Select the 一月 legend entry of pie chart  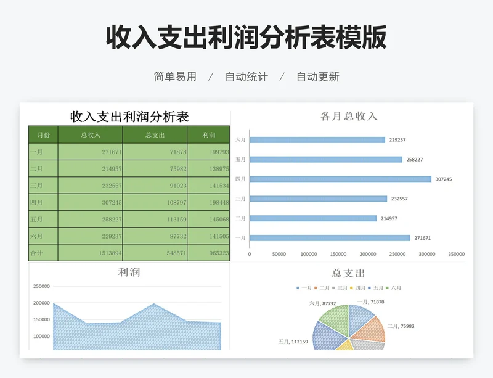[x=304, y=288]
